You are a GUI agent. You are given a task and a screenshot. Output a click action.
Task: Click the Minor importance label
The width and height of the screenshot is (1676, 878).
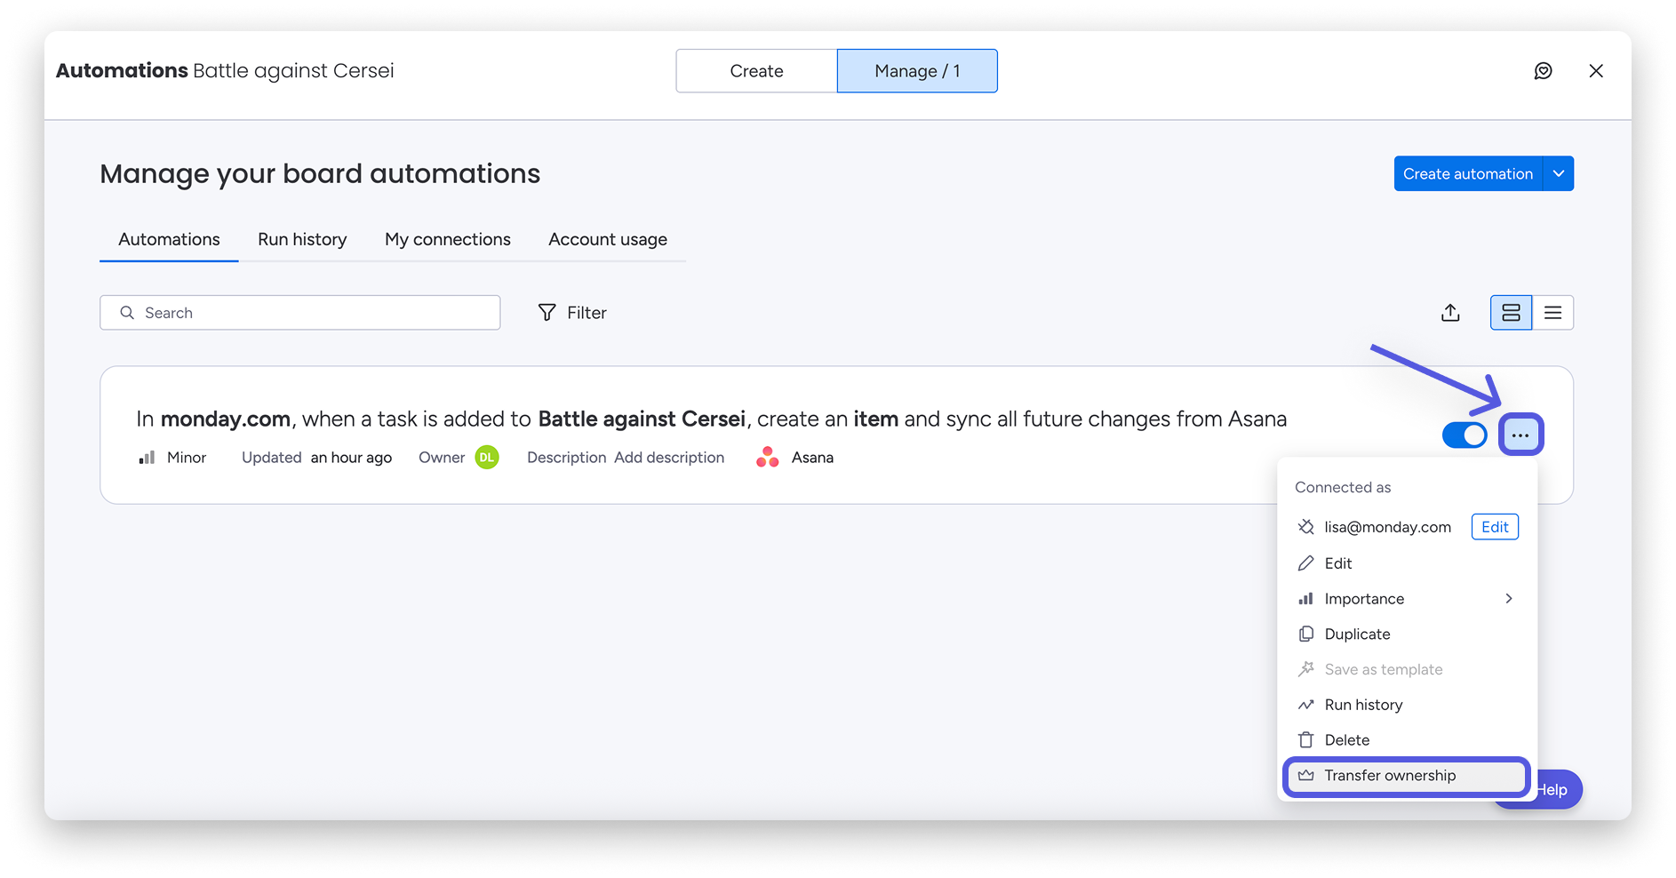(x=187, y=458)
